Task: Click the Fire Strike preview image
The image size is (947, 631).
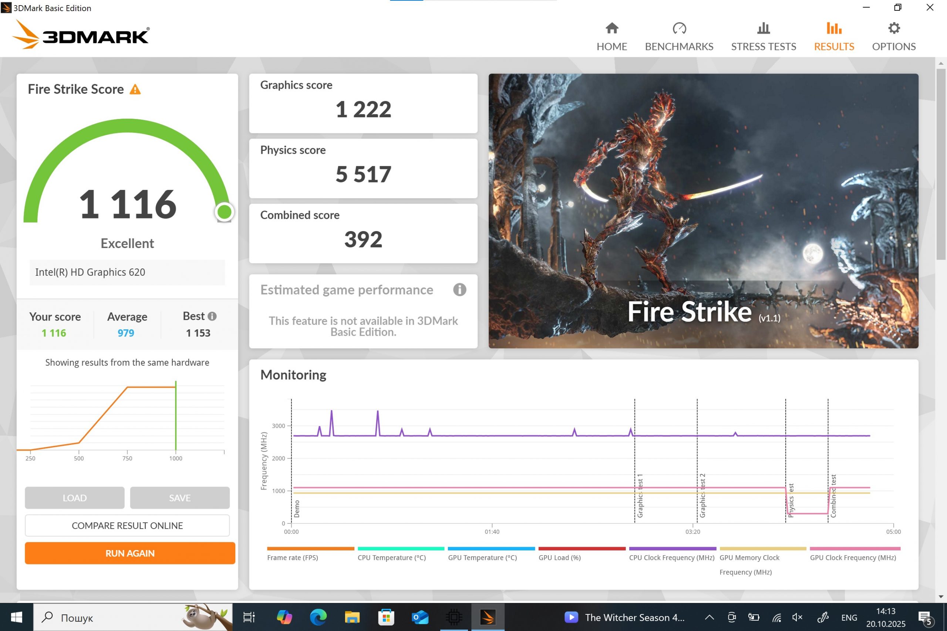Action: tap(703, 210)
